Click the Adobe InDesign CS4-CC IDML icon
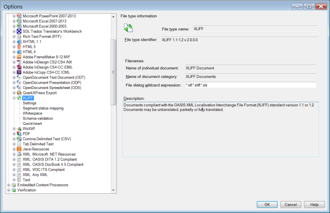The height and width of the screenshot is (213, 330). (19, 67)
